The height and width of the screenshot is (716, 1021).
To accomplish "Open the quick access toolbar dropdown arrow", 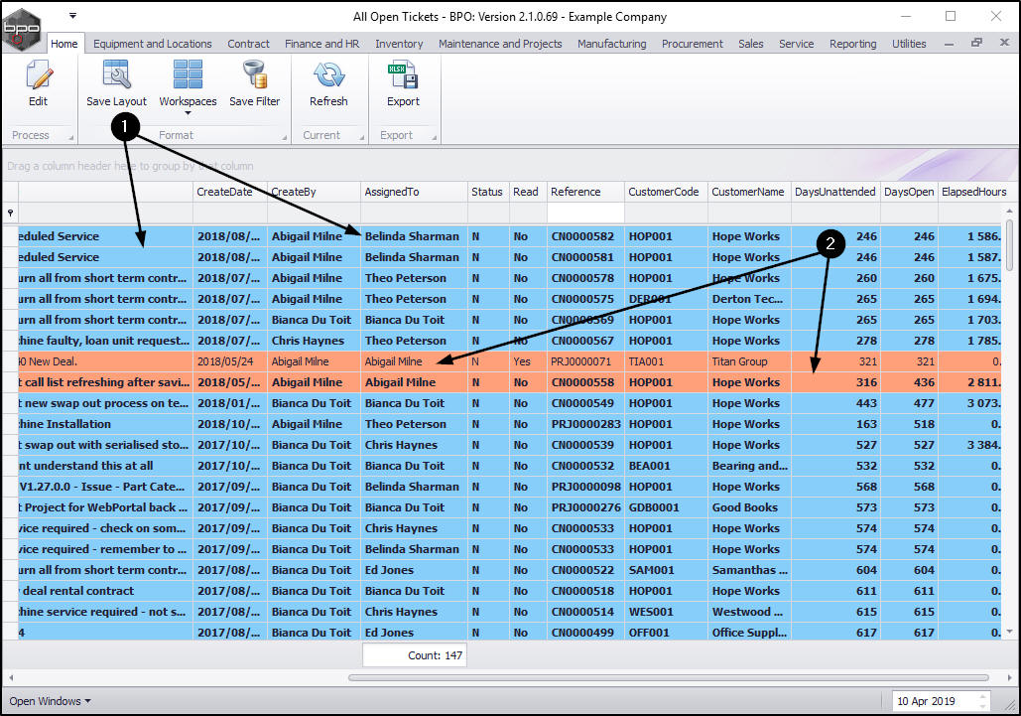I will 73,16.
